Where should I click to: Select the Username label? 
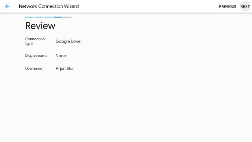point(33,68)
